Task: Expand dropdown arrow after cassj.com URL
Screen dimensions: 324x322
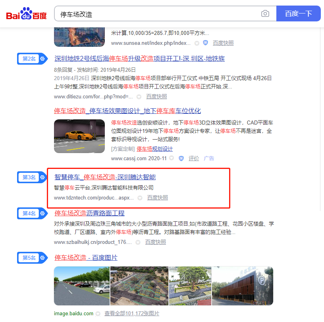Action: tap(171, 158)
